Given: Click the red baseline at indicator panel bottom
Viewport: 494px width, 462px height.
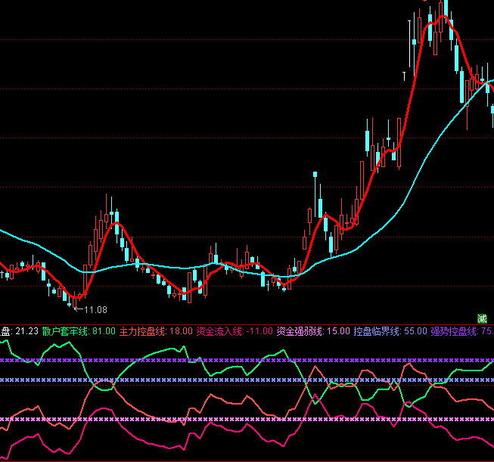Looking at the screenshot, I should click(227, 460).
